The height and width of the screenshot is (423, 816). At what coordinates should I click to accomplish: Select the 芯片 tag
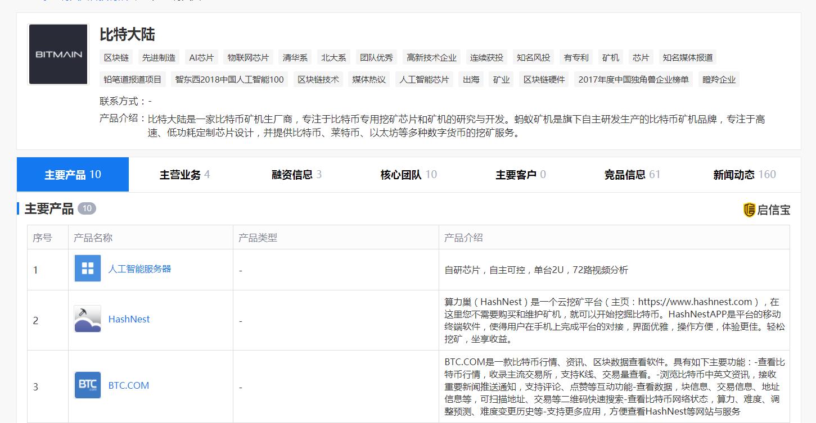click(641, 57)
